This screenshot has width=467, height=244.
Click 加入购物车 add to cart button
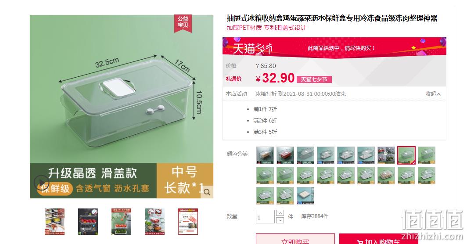(x=378, y=239)
